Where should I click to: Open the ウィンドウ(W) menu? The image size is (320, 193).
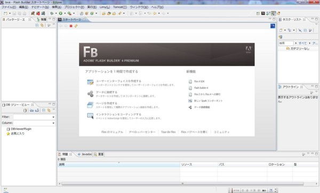point(139,7)
